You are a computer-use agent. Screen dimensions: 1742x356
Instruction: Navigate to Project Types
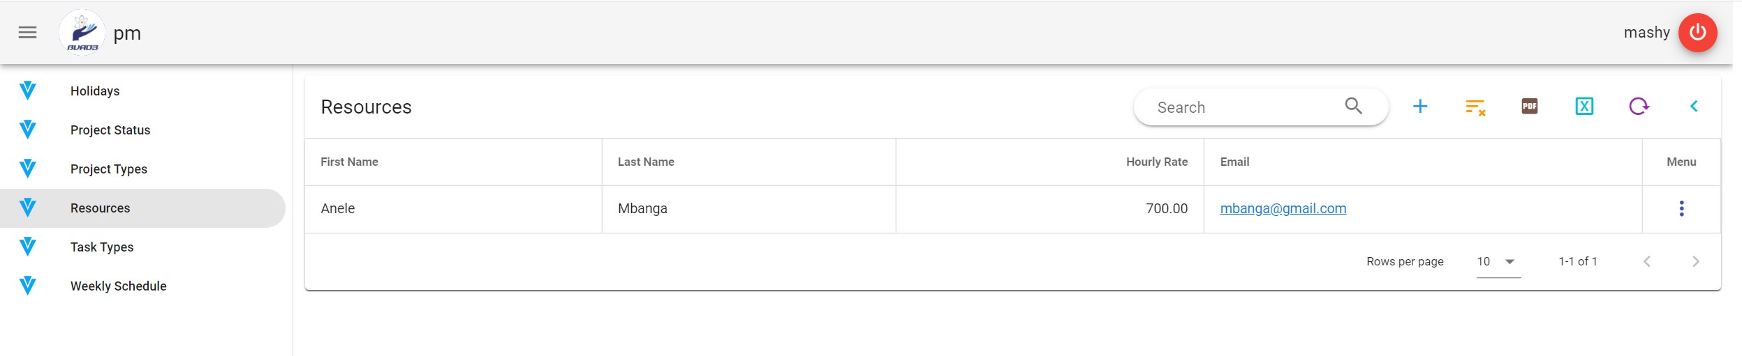[x=109, y=169]
